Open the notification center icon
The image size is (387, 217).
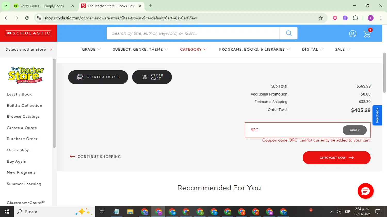tap(378, 212)
